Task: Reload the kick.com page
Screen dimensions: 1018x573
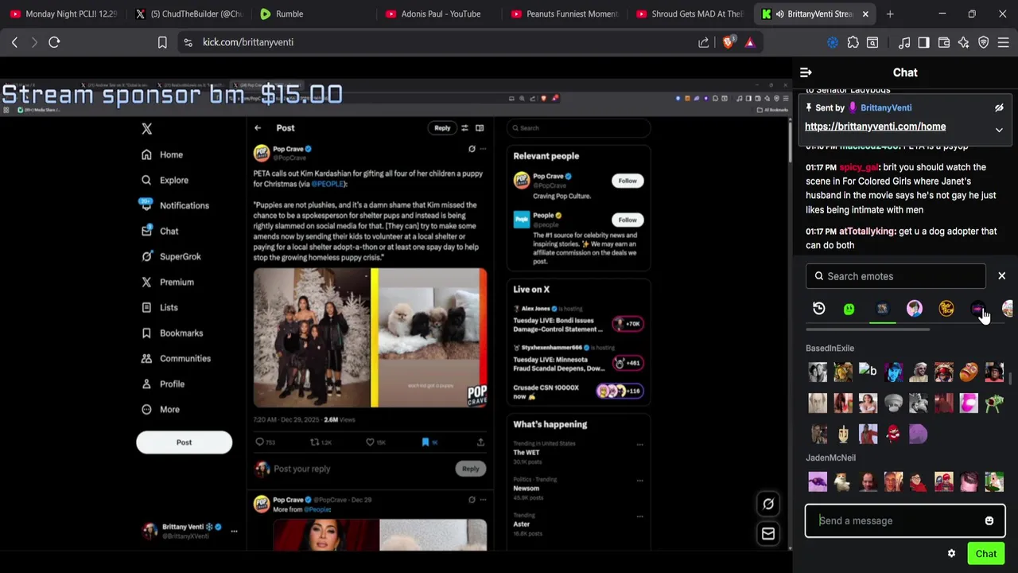Action: coord(54,42)
